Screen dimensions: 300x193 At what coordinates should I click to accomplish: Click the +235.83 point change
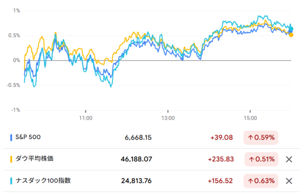[220, 159]
